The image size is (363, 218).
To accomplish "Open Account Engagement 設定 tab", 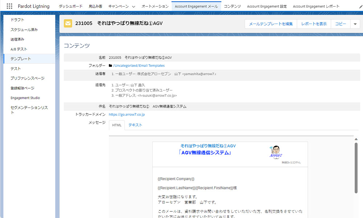I will click(x=267, y=6).
